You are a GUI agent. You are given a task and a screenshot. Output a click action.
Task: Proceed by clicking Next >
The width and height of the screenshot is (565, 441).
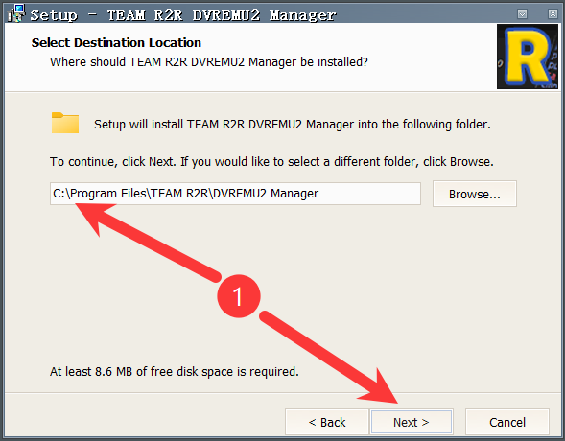[x=412, y=422]
